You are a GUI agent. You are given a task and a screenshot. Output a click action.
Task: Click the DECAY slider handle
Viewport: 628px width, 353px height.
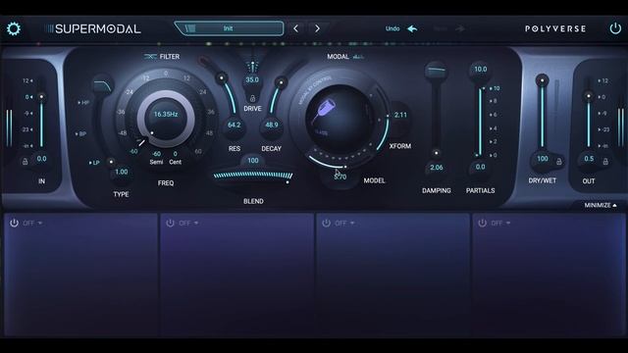(282, 82)
